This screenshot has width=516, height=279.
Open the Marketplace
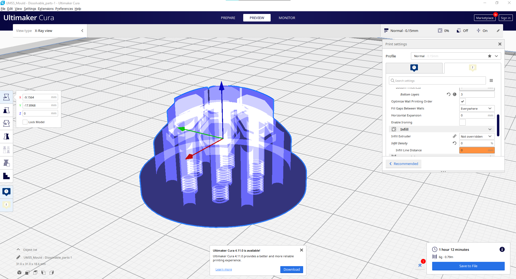click(x=485, y=18)
